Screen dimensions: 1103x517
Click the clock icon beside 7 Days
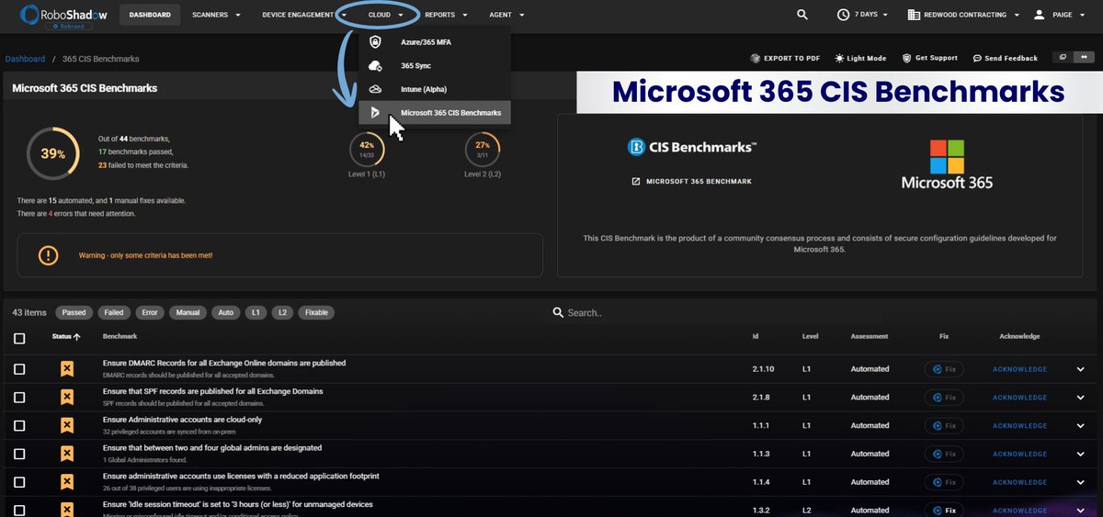click(x=843, y=15)
